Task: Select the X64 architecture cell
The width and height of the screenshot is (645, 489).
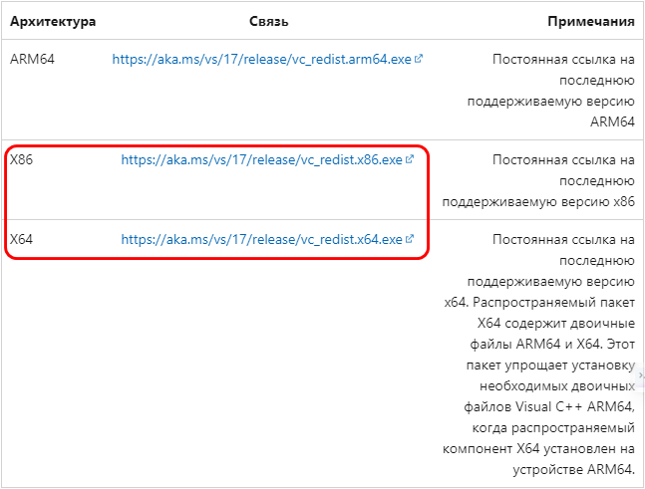Action: (x=21, y=240)
